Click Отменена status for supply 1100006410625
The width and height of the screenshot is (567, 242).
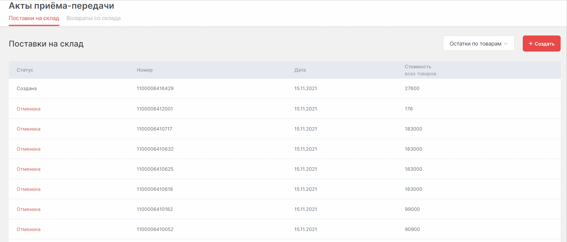click(x=29, y=169)
